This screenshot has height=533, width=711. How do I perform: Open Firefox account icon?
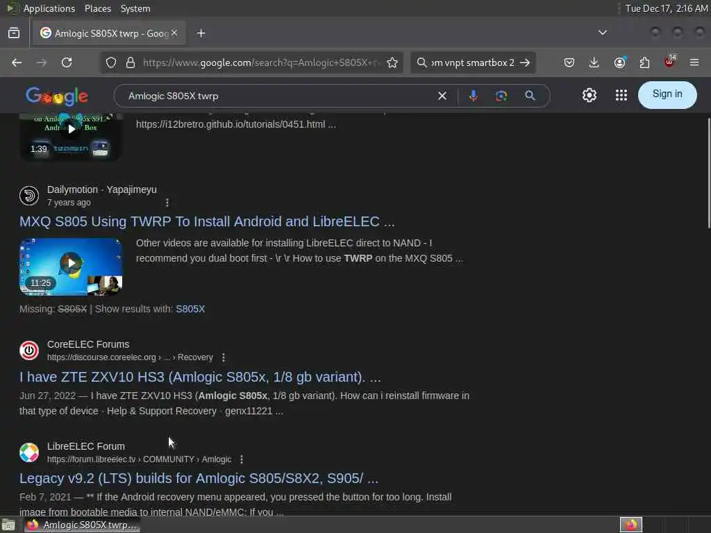click(619, 62)
